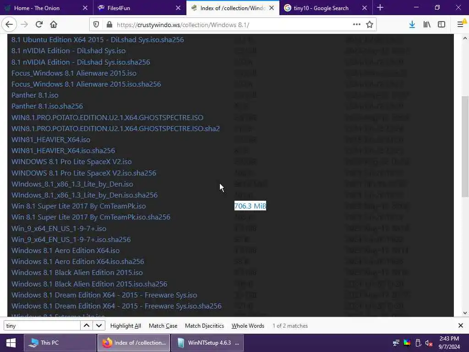The height and width of the screenshot is (352, 469).
Task: Open a new browser tab
Action: pos(380,8)
